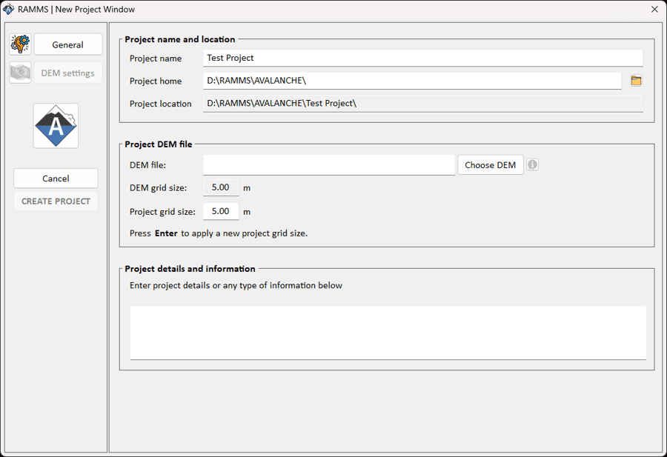Click the 'Project grid size:' label

coord(162,212)
